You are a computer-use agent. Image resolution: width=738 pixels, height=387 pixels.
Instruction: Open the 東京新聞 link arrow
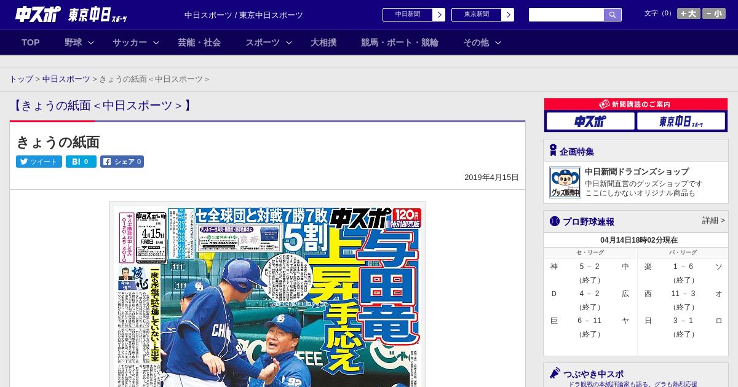(508, 15)
